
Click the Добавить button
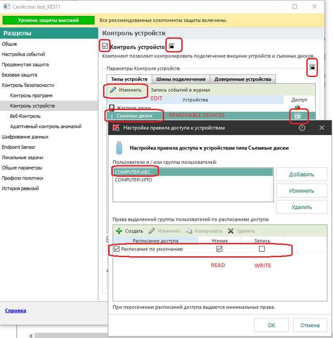point(301,174)
